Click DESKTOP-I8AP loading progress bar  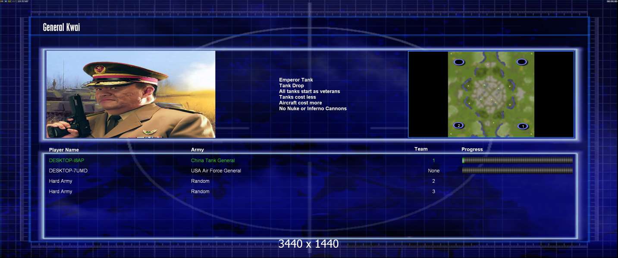click(x=517, y=160)
